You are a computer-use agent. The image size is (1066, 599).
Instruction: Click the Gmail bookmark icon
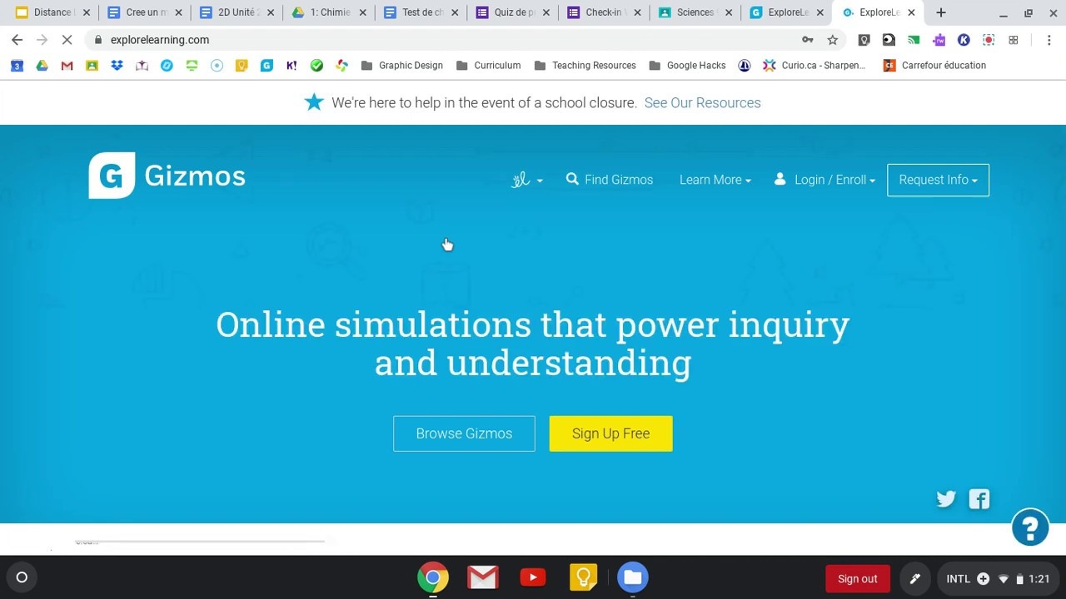[x=67, y=66]
